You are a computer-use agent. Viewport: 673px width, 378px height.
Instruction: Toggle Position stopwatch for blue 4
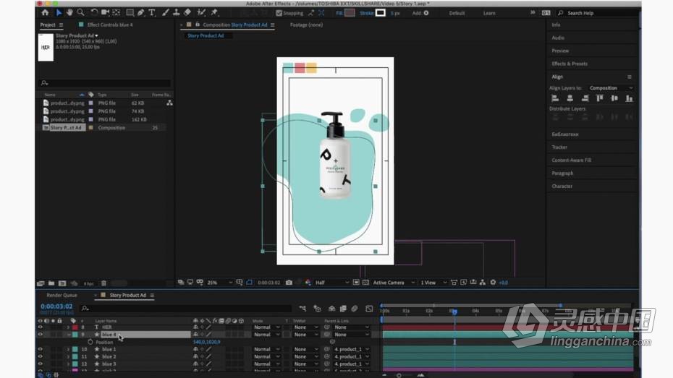90,342
